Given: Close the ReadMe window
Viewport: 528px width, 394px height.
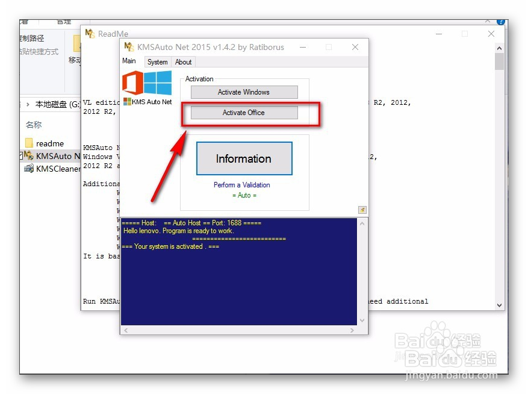Looking at the screenshot, I should click(x=491, y=34).
